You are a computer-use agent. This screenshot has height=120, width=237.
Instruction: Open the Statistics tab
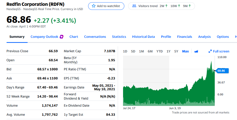[119, 37]
